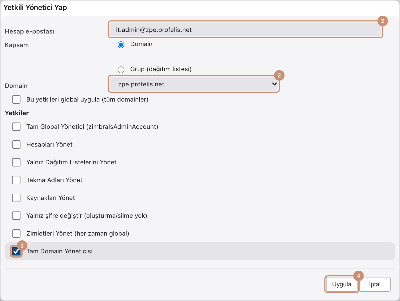Uncheck Tam Domain Yöneticisi checkbox
400x301 pixels.
pos(16,251)
